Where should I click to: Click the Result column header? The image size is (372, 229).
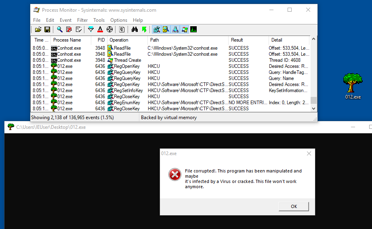pos(248,40)
